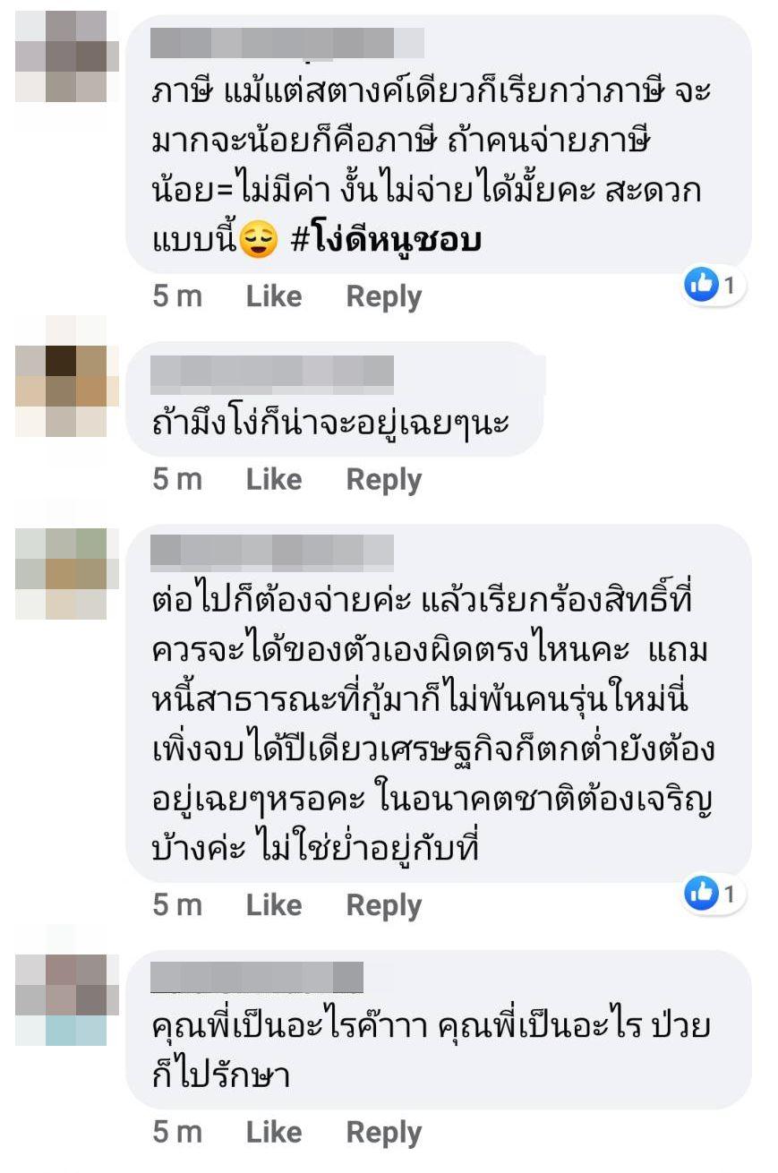Click the first commenter's blurred name

pos(286,42)
